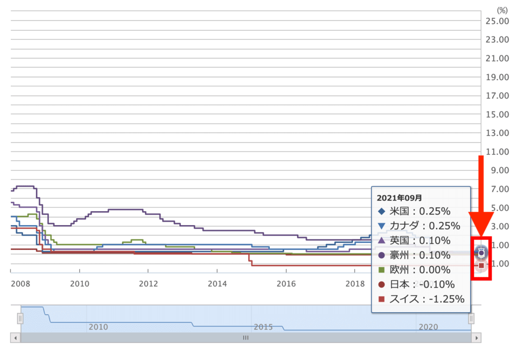Click the 25.00 y-axis label
The width and height of the screenshot is (517, 352).
point(497,21)
